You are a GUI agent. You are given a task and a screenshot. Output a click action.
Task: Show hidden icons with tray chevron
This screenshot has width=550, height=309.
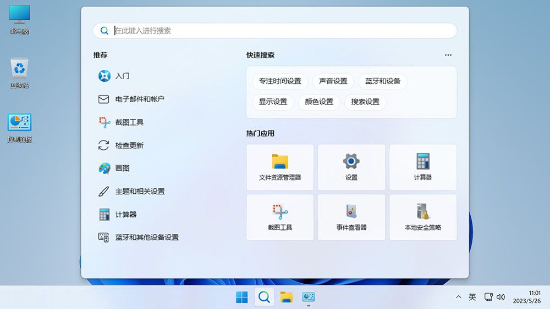(x=459, y=297)
